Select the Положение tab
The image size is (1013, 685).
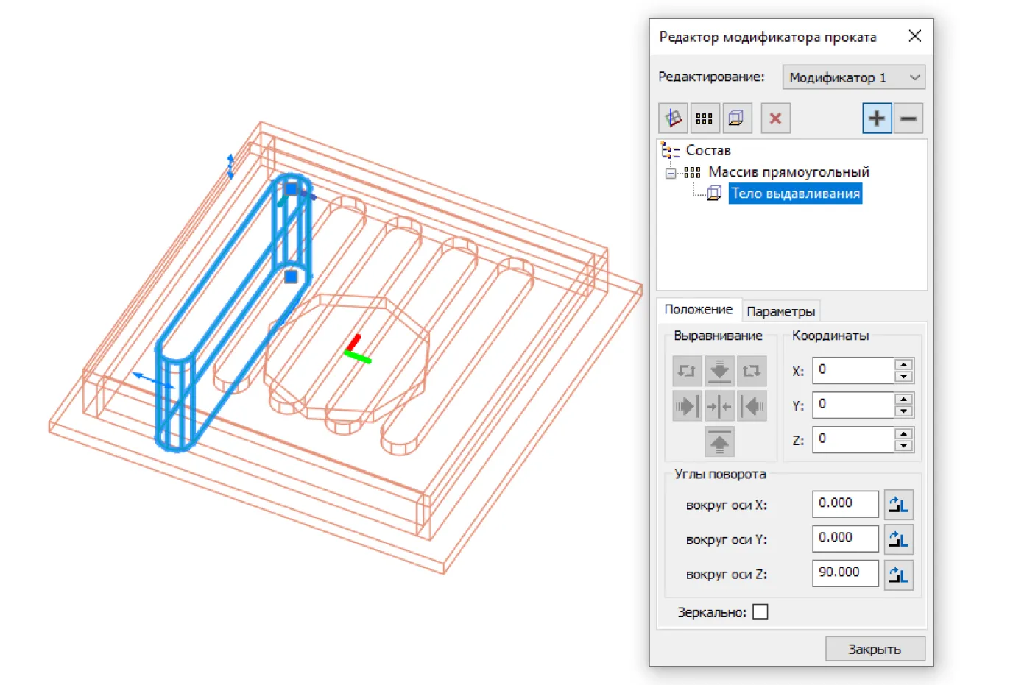pos(698,310)
